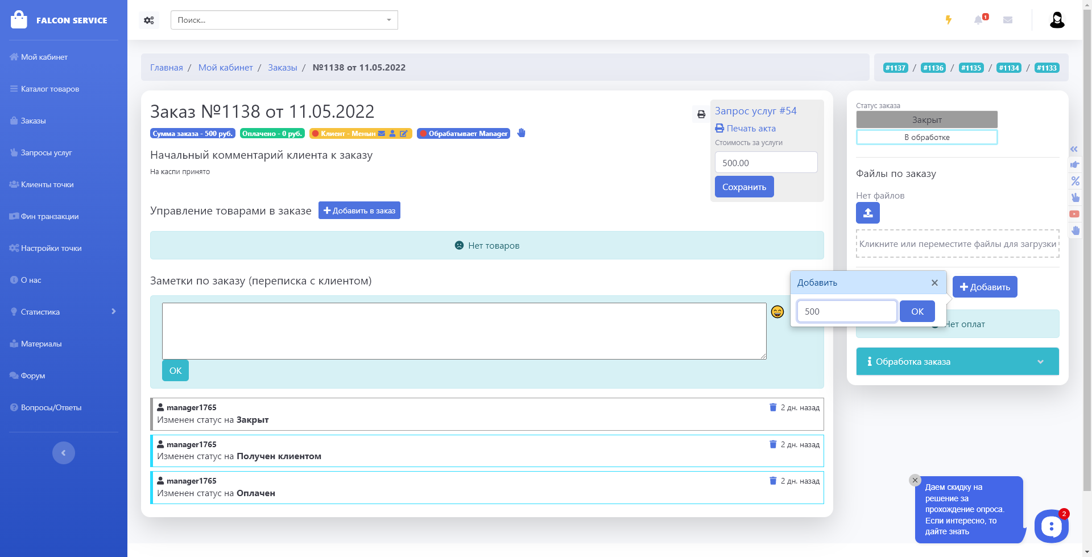1092x557 pixels.
Task: Click 'Добавить в заказ' button
Action: (x=359, y=211)
